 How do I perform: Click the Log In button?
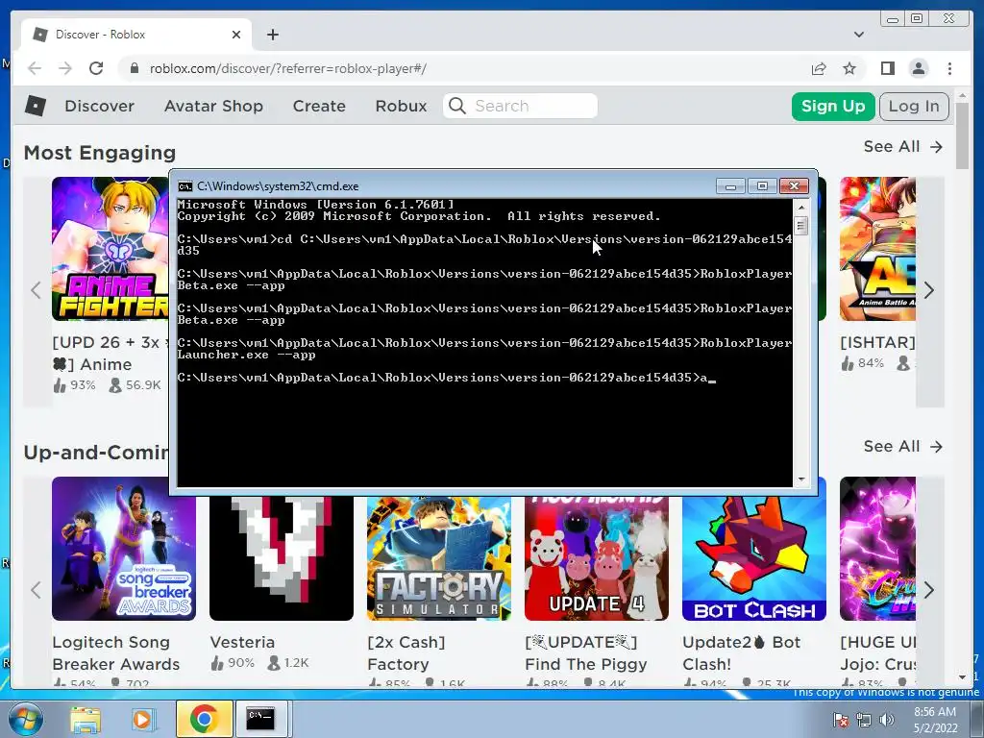click(914, 106)
